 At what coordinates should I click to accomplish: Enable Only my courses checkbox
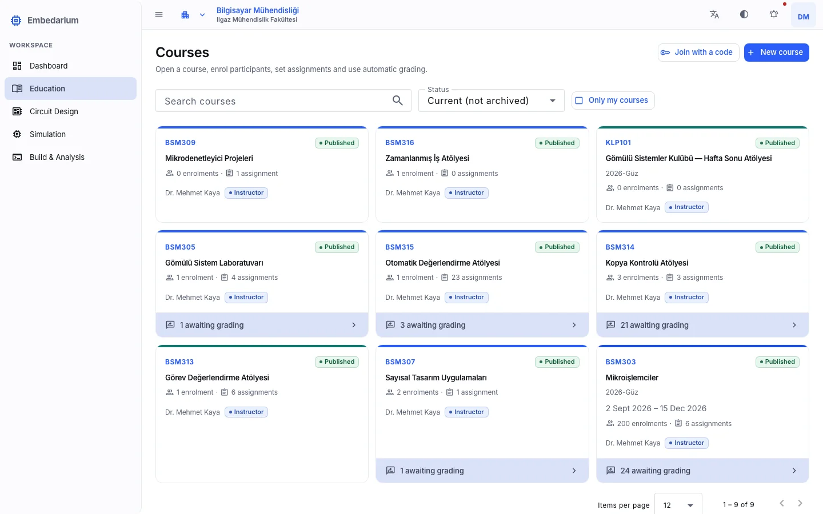(579, 101)
